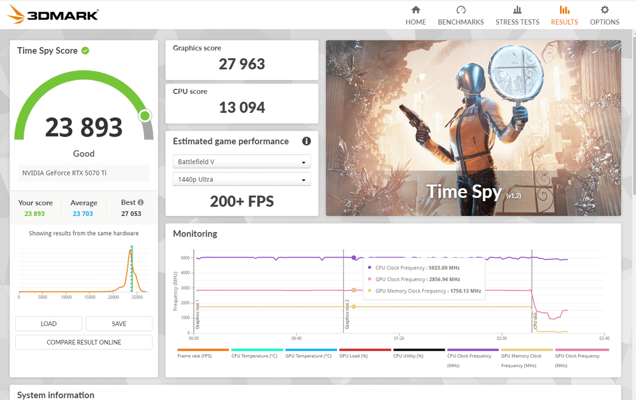This screenshot has height=400, width=636.
Task: Select the Results tab
Action: (x=564, y=15)
